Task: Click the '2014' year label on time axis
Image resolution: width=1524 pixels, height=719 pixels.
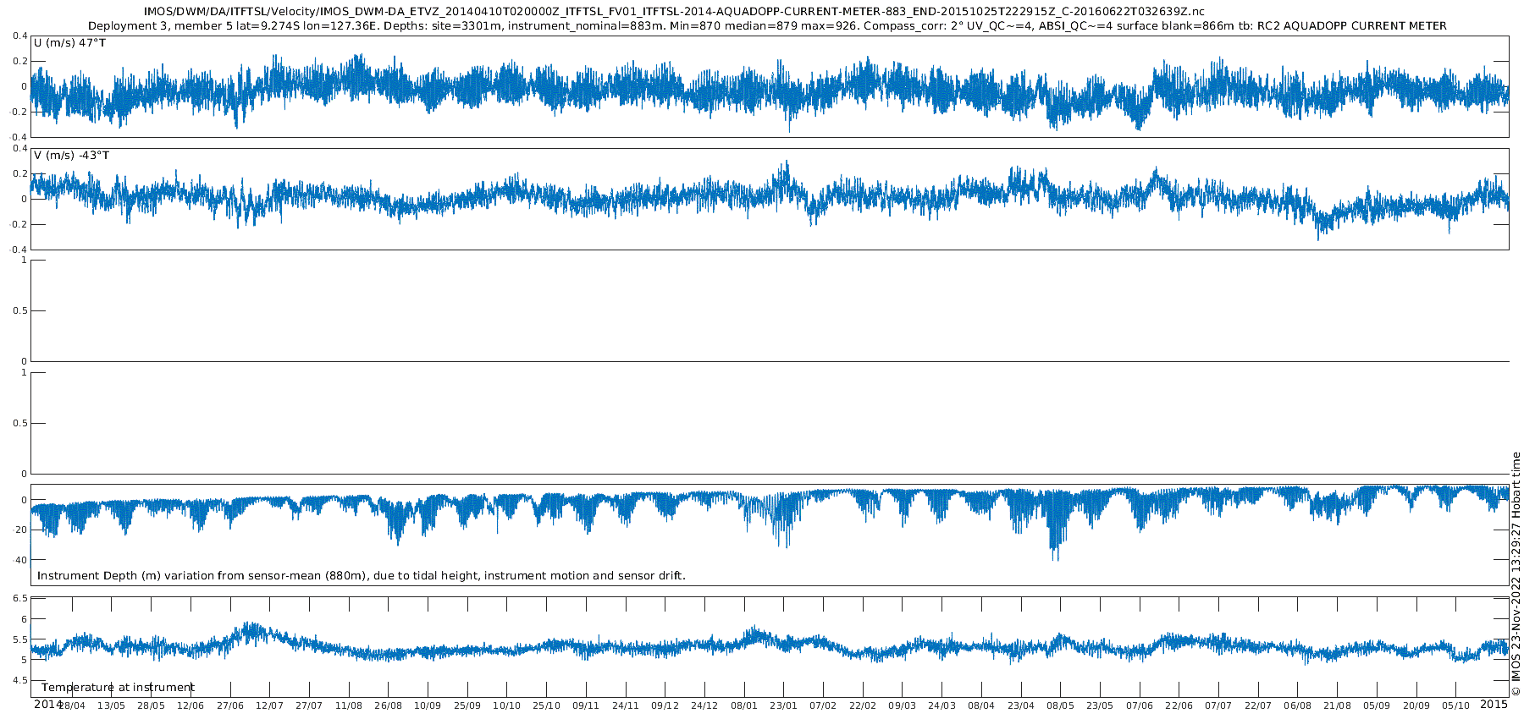Action: [48, 705]
